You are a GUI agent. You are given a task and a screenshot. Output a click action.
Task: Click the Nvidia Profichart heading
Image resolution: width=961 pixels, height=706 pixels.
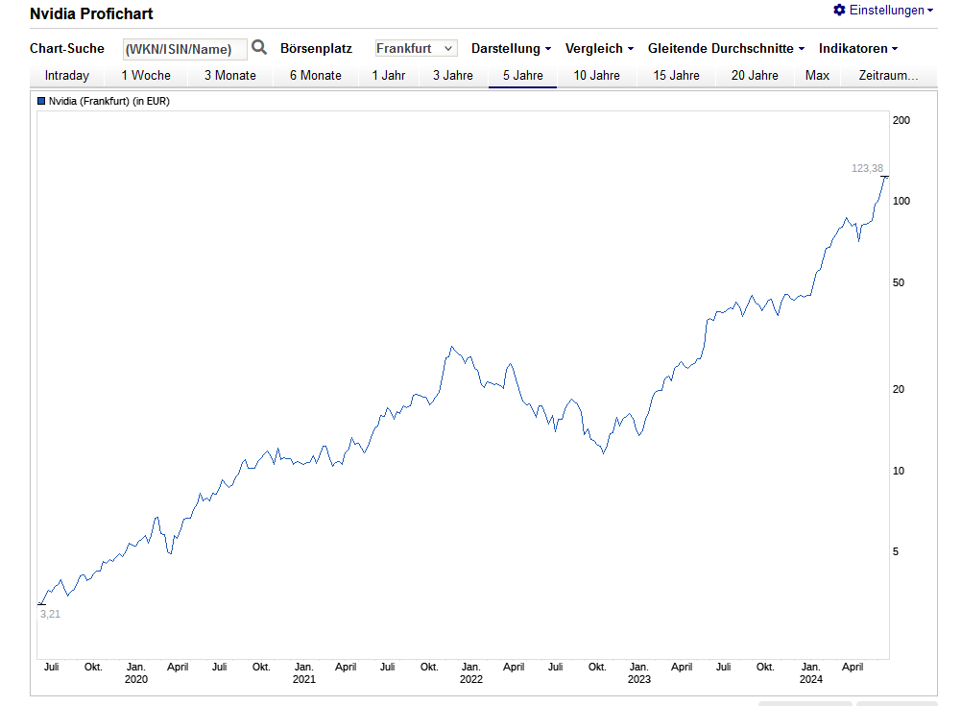coord(91,13)
